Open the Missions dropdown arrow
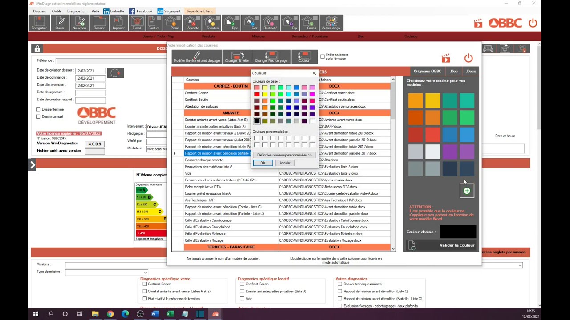This screenshot has height=320, width=570. [520, 265]
